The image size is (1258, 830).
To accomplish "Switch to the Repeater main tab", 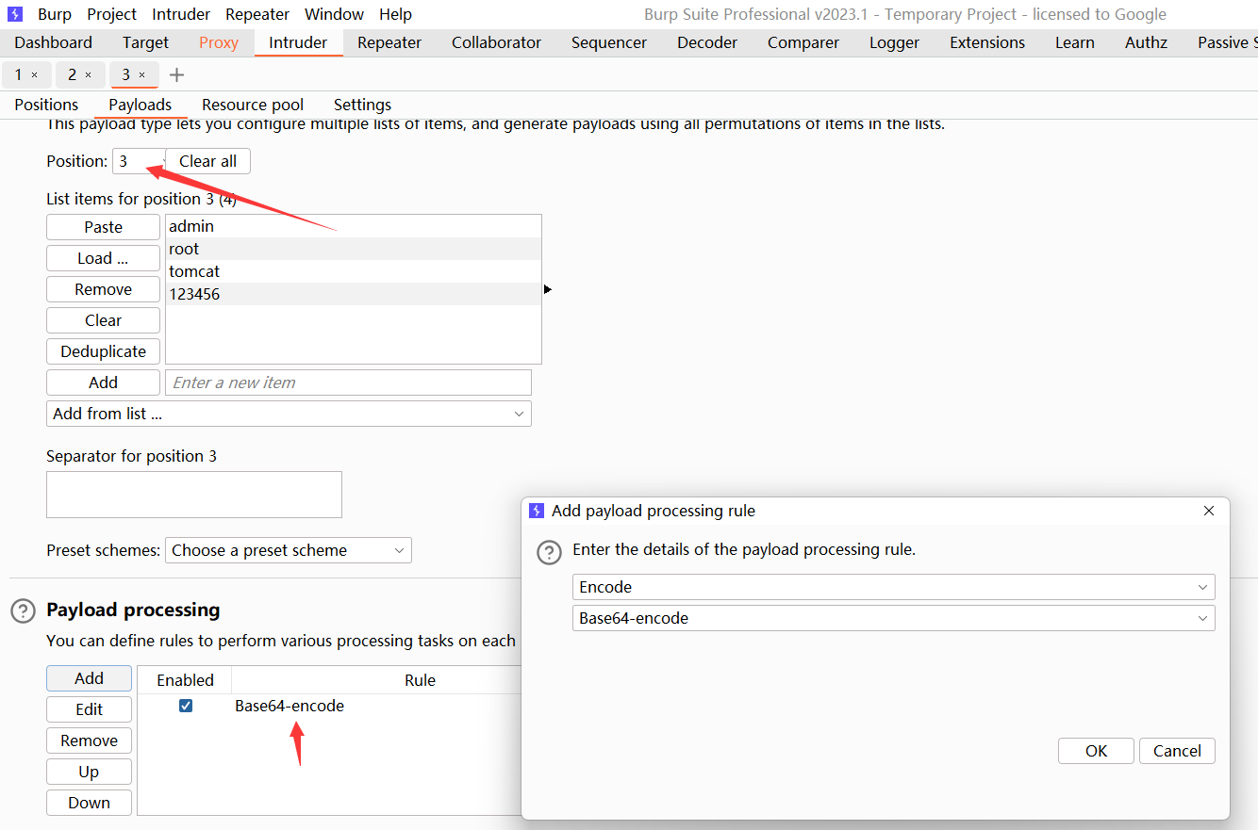I will [391, 42].
